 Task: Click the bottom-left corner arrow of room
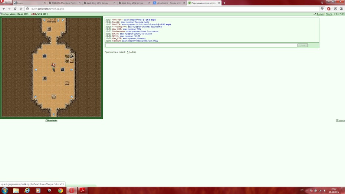35,96
